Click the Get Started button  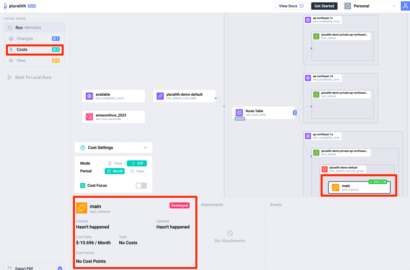tap(324, 6)
